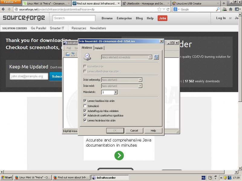This screenshot has height=181, width=242.
Task: Close the UNetbootin browser tab
Action: point(168,3)
